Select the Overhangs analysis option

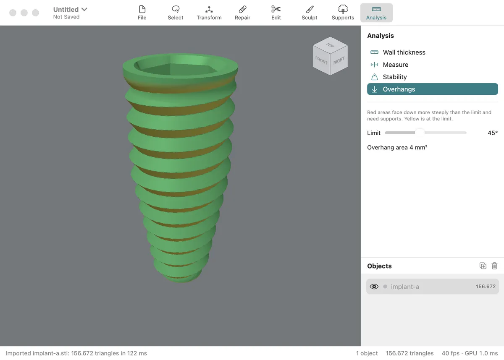(x=433, y=89)
